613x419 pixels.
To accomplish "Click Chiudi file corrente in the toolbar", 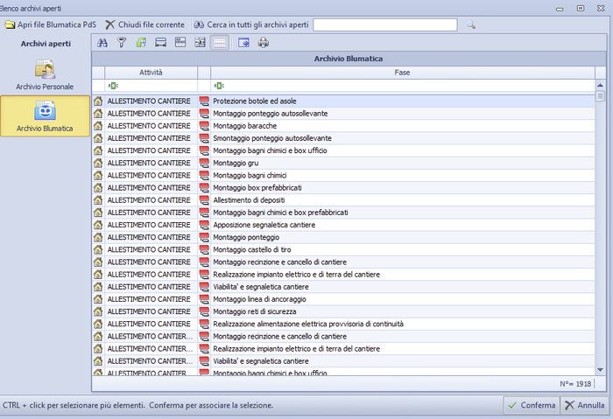I will pyautogui.click(x=144, y=24).
